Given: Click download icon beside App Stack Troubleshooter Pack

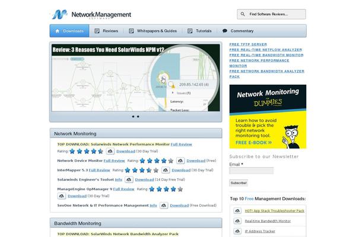Looking at the screenshot, I should [x=237, y=211].
